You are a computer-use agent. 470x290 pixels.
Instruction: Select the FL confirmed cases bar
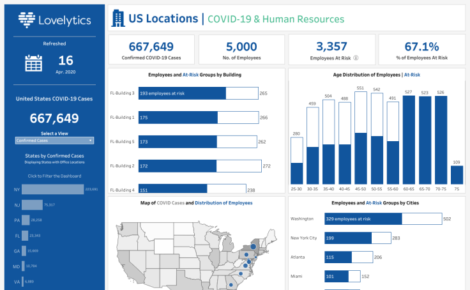pos(26,235)
